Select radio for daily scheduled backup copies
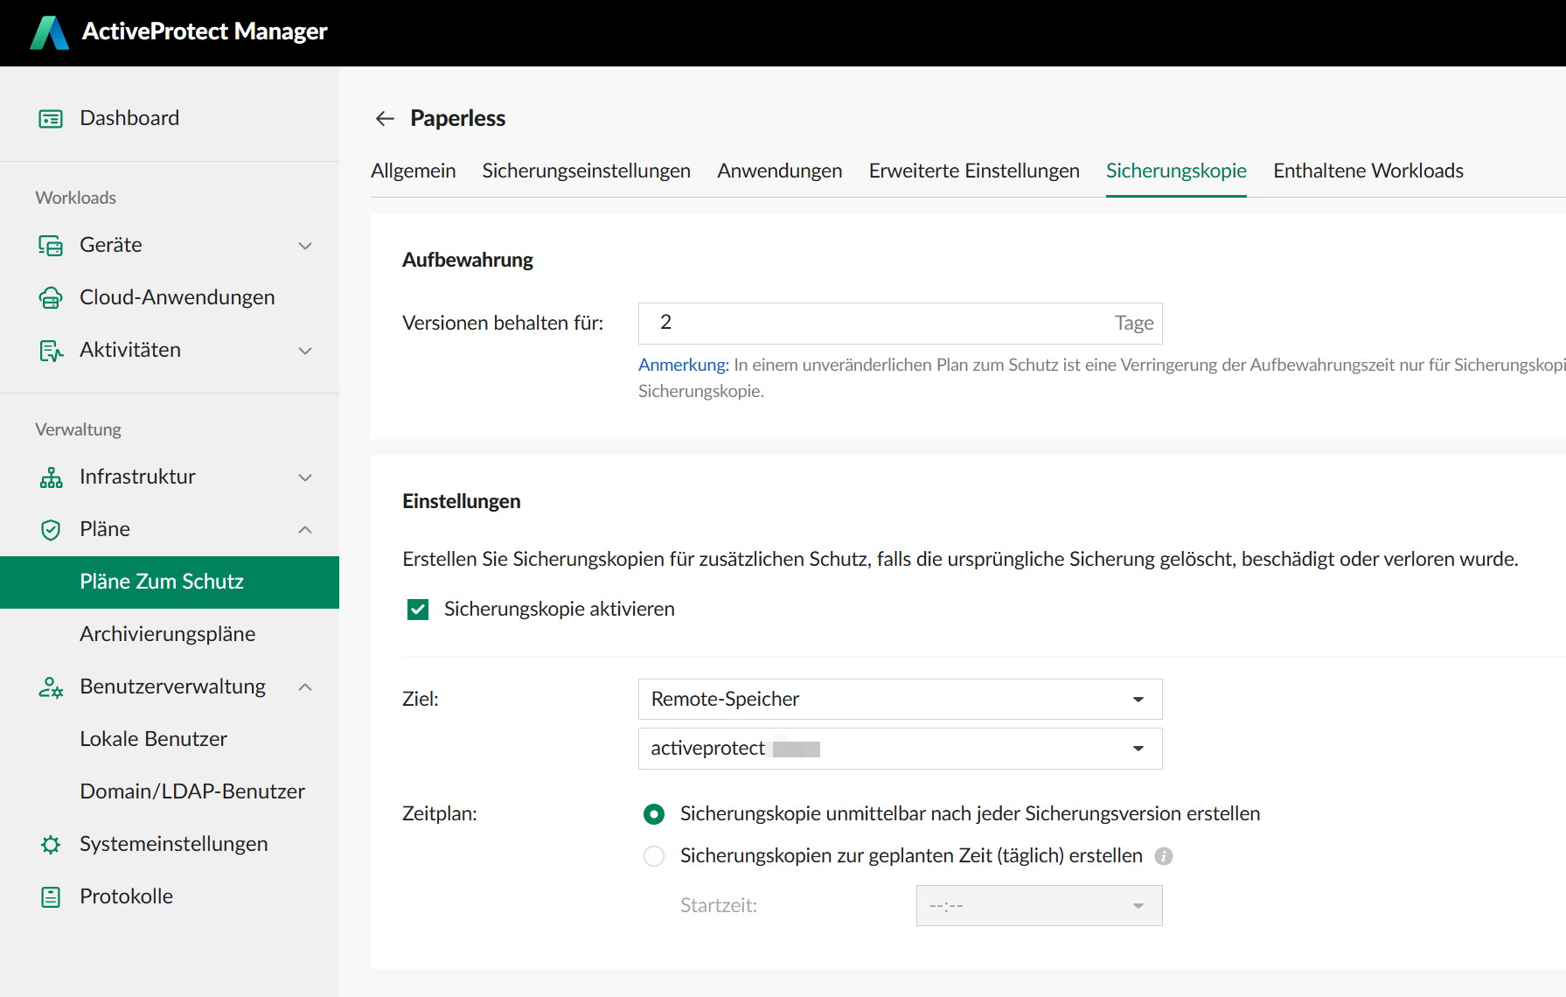 (x=653, y=856)
